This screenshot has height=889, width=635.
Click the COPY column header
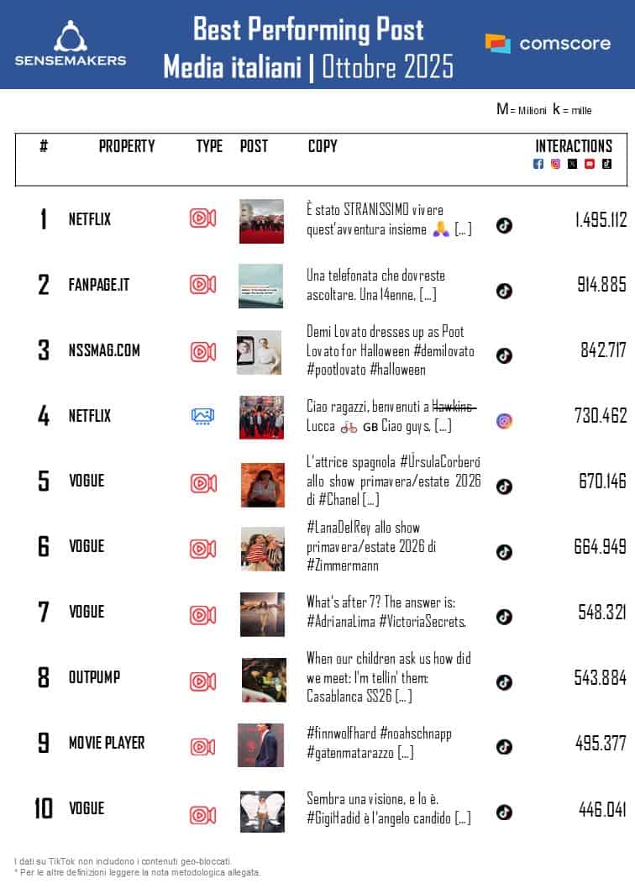click(323, 146)
